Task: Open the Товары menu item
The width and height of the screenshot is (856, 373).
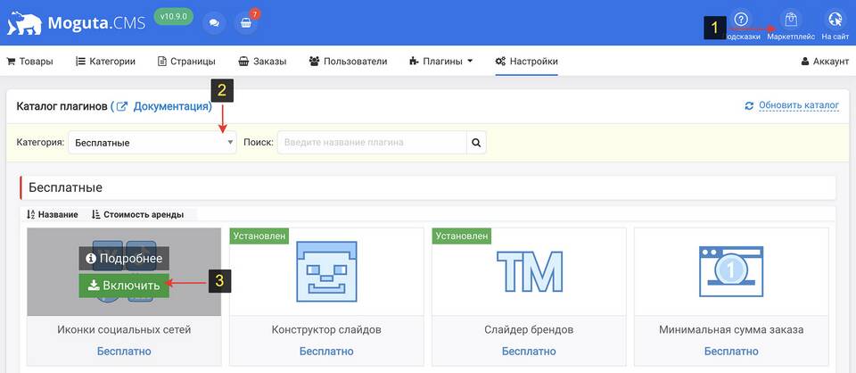Action: 29,62
